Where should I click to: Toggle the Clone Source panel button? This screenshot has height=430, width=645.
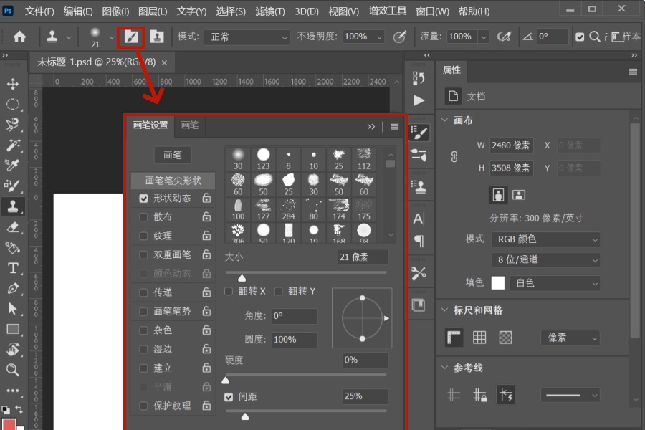(157, 37)
